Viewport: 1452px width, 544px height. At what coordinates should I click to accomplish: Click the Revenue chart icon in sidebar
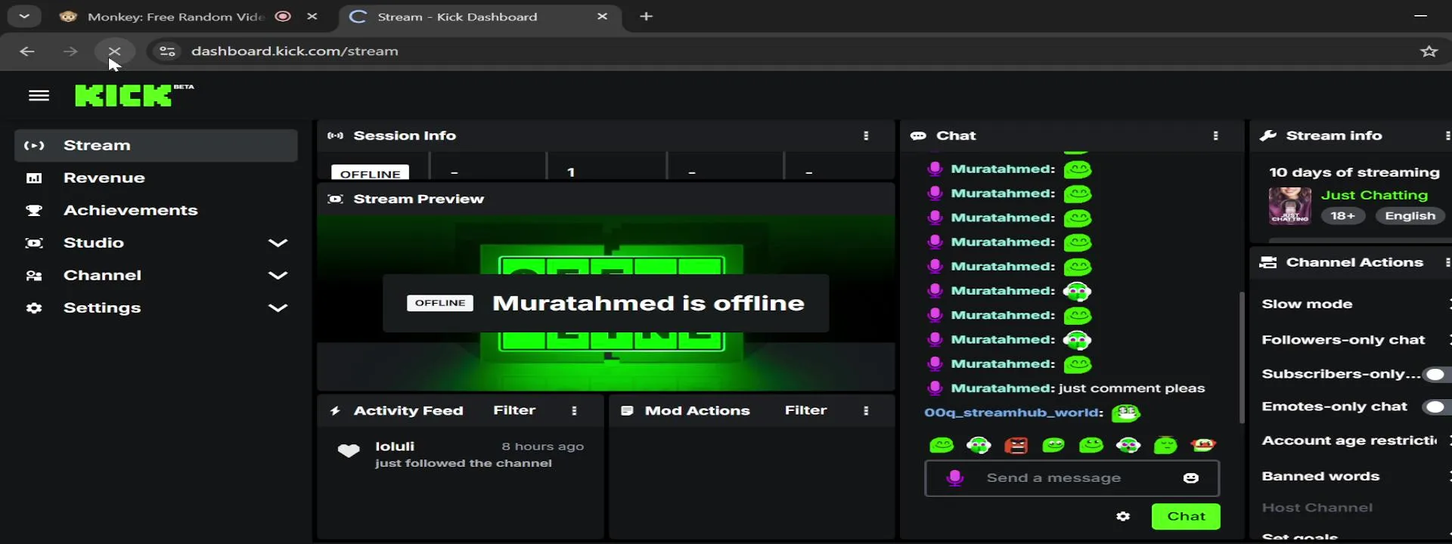[34, 178]
